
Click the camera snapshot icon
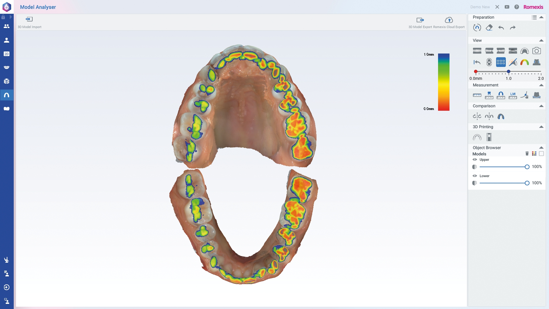coord(536,51)
